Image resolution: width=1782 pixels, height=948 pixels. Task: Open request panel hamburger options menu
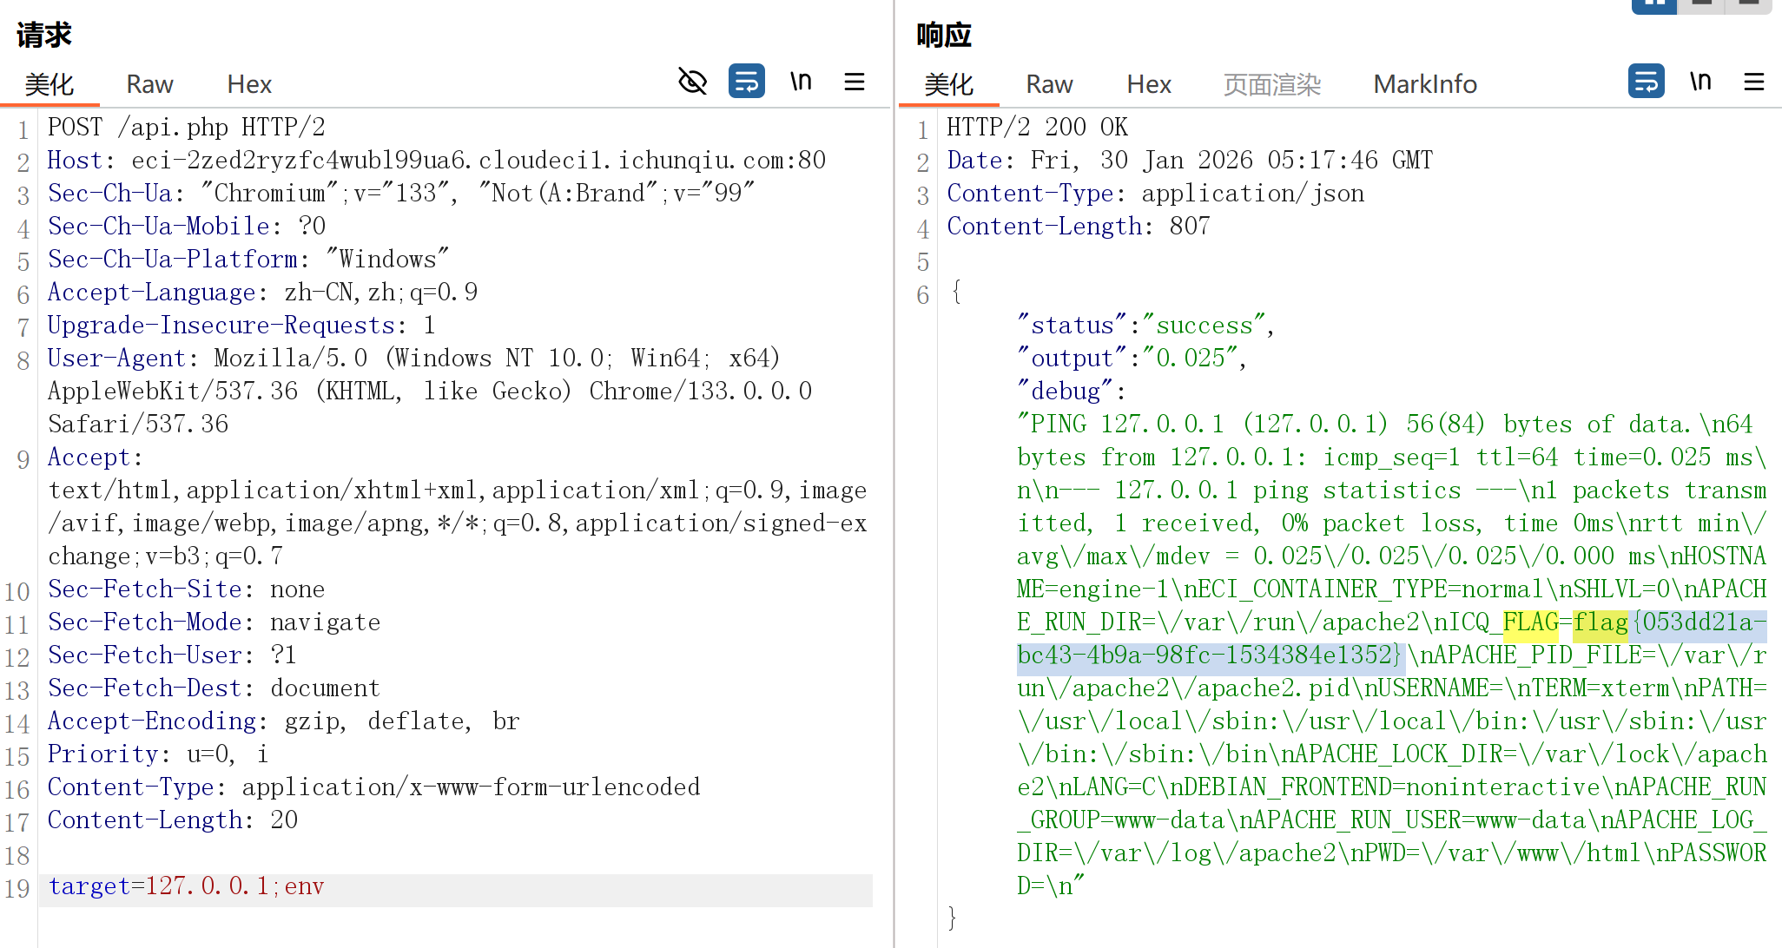pyautogui.click(x=855, y=82)
